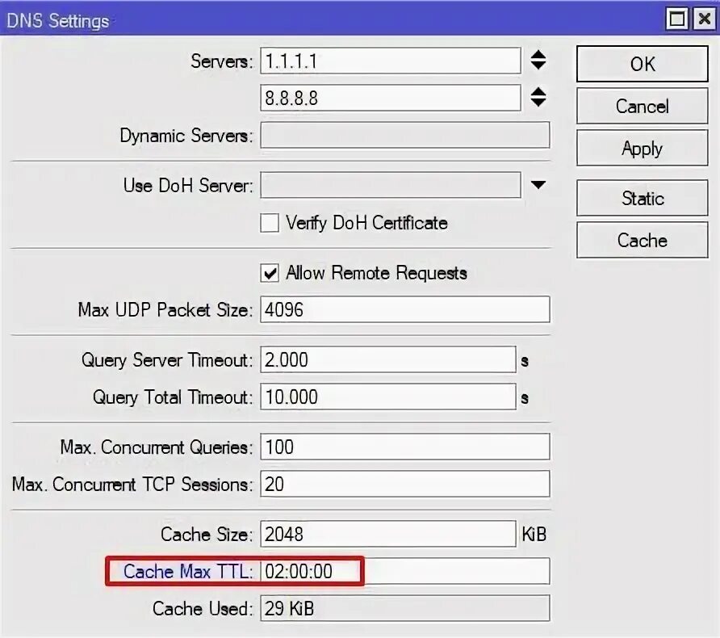720x638 pixels.
Task: Click the Dynamic Servers label
Action: coord(186,136)
